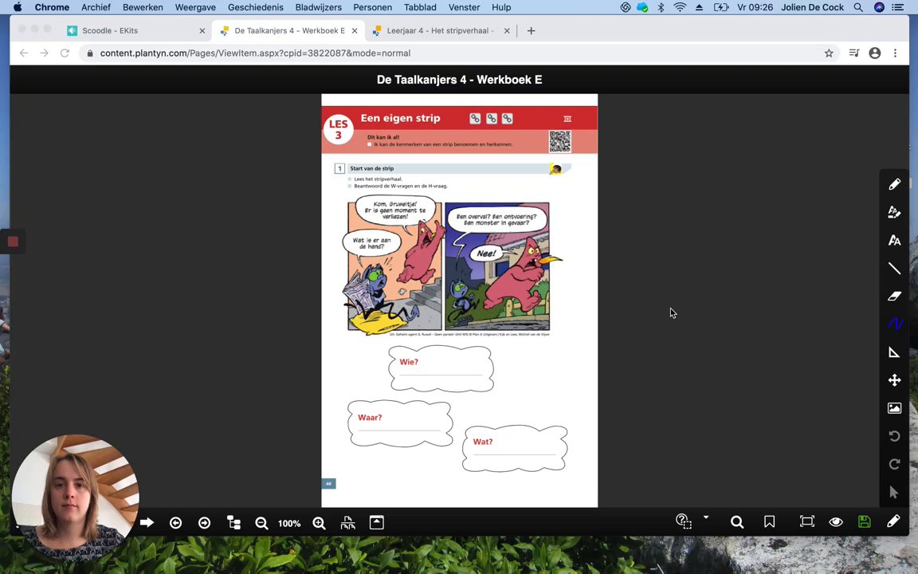
Task: Zoom in with the plus magnifier
Action: pyautogui.click(x=319, y=523)
